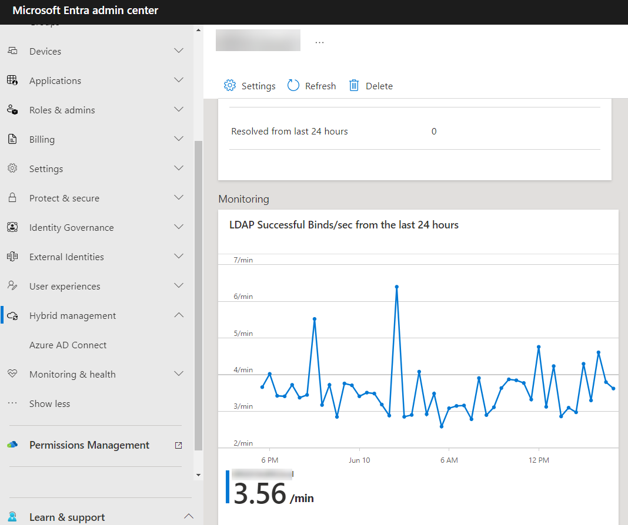This screenshot has width=628, height=525.
Task: Expand the External Identities chevron
Action: coord(179,256)
